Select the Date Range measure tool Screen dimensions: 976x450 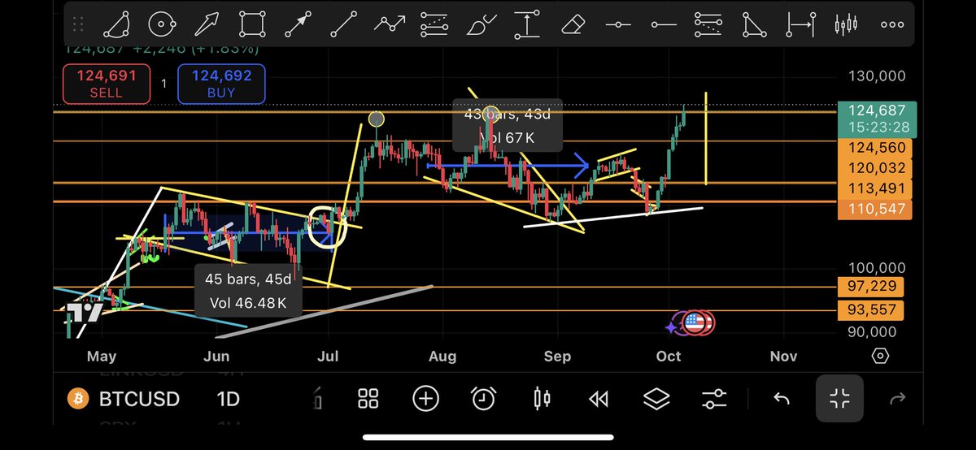[801, 24]
